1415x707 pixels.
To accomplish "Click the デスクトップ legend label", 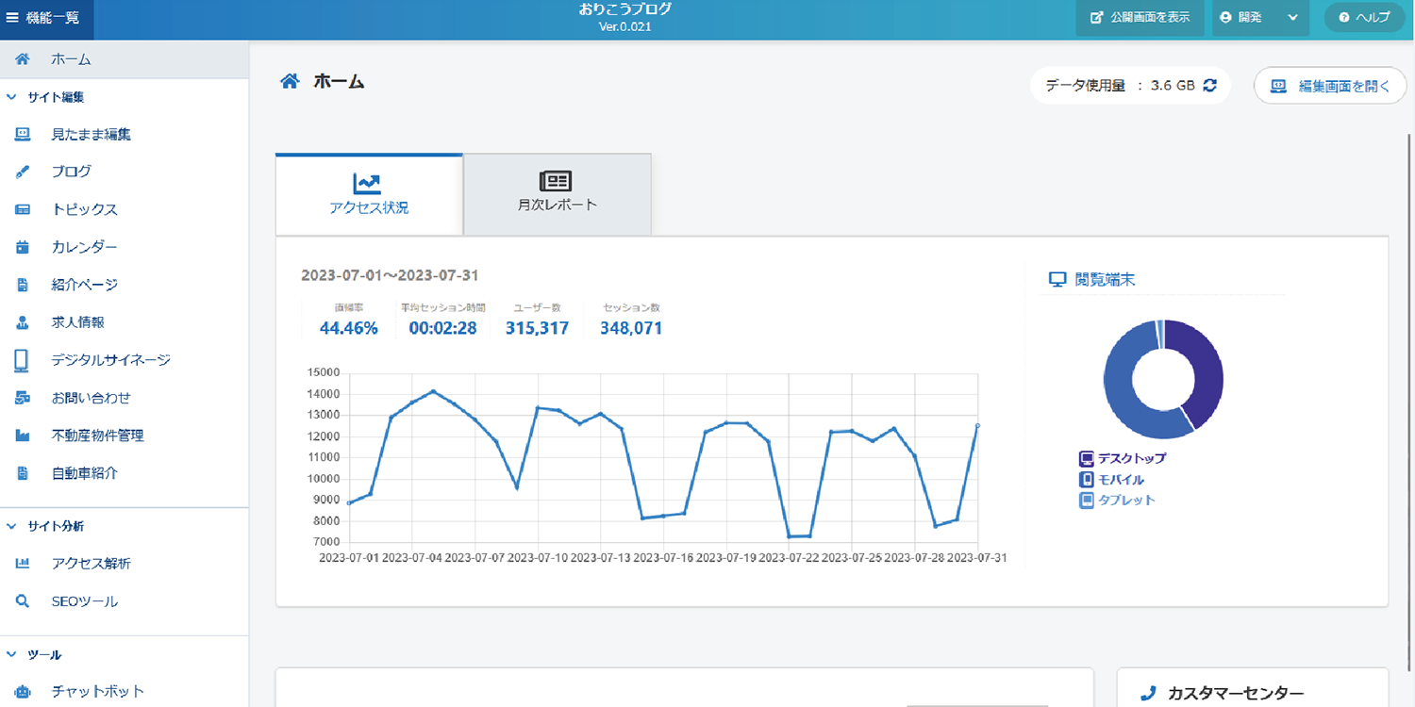I will click(x=1132, y=459).
